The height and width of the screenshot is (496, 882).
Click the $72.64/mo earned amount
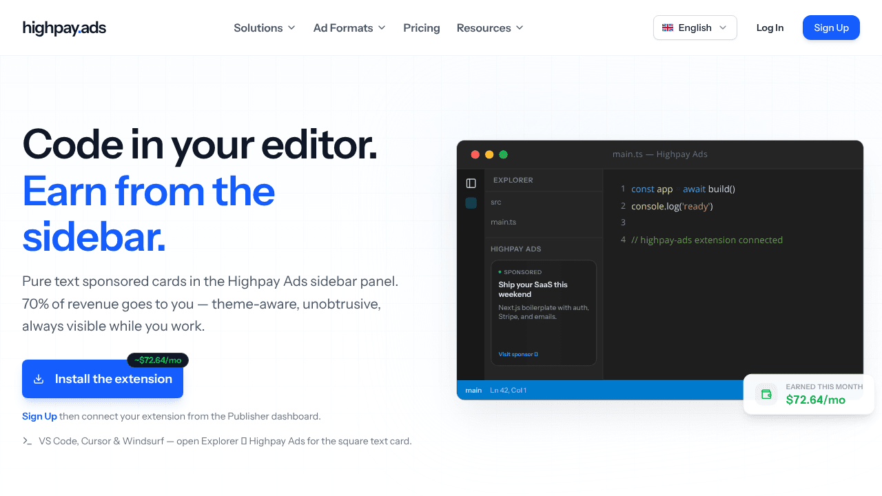pyautogui.click(x=816, y=400)
